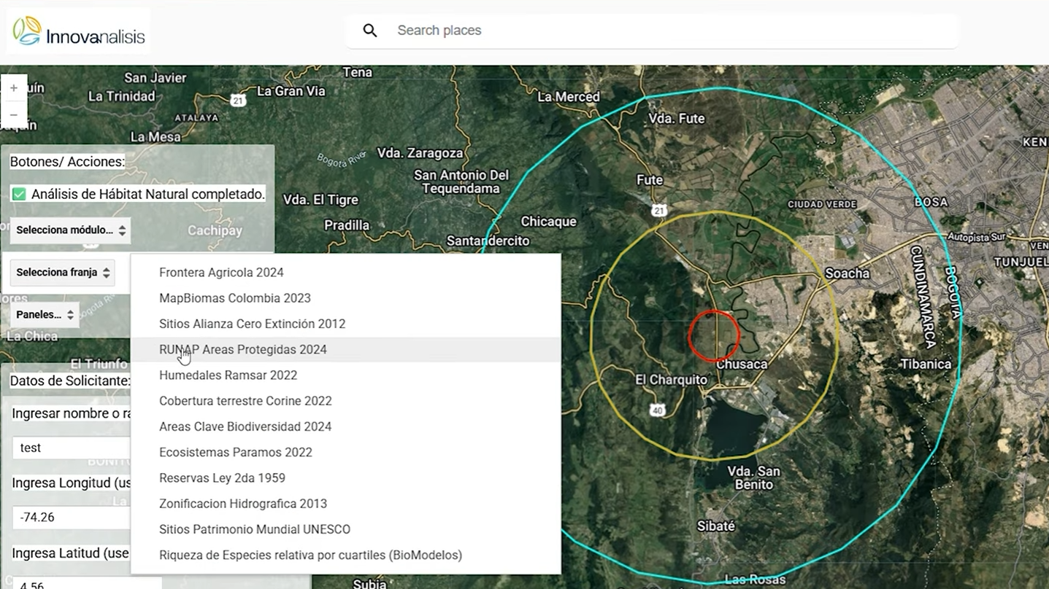This screenshot has width=1049, height=589.
Task: Pick Areas Clave Biodiversidad 2024
Action: 345,426
